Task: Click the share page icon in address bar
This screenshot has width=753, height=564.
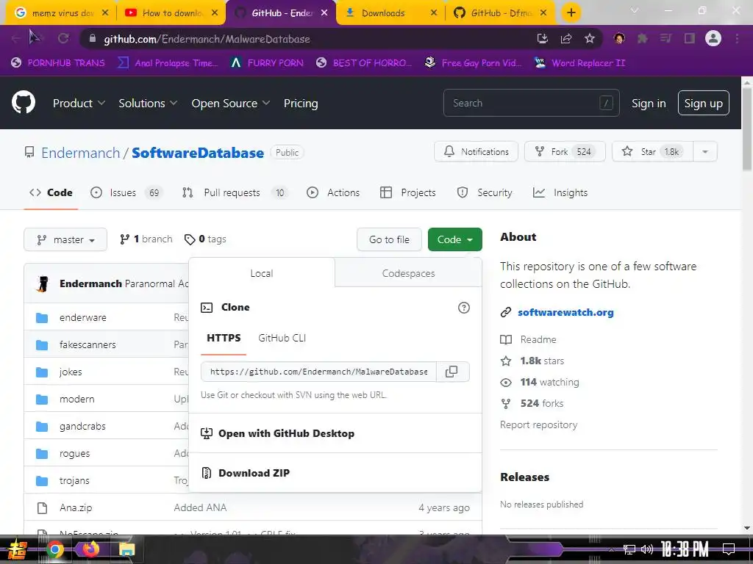Action: tap(566, 38)
